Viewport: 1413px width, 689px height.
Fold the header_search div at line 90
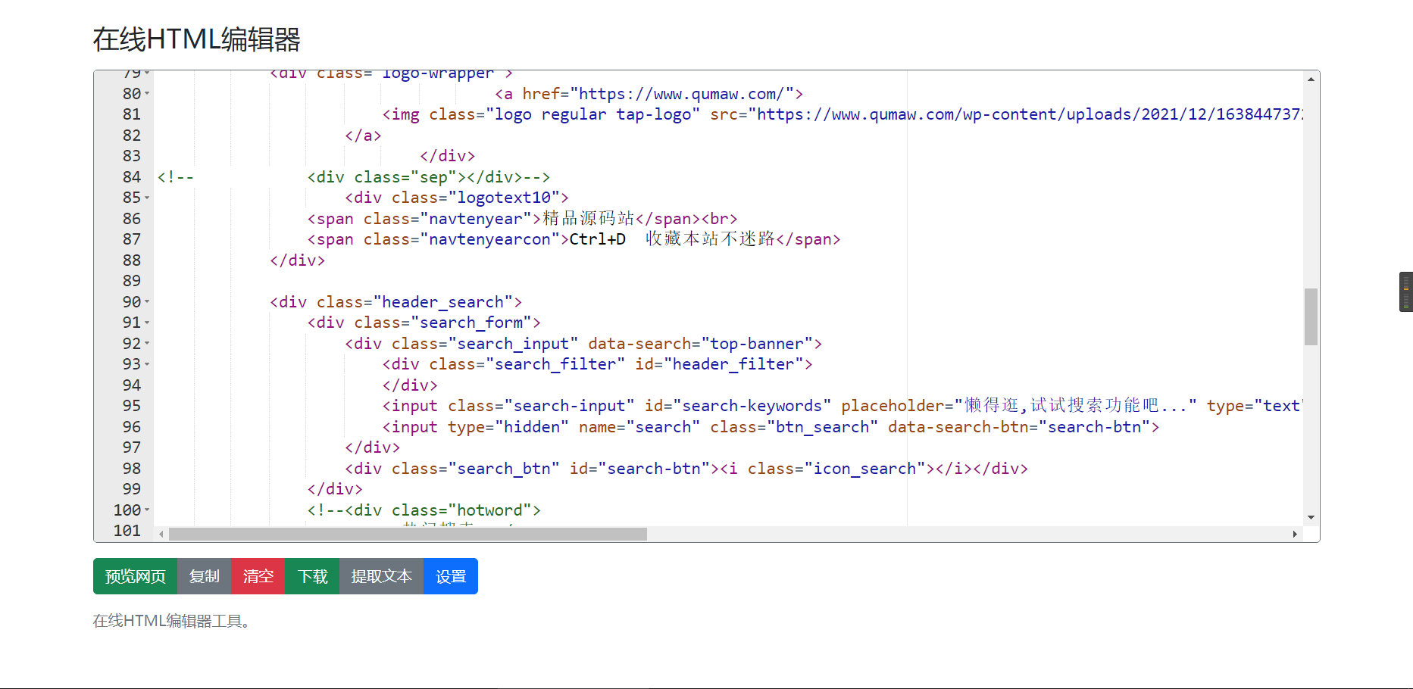[147, 302]
